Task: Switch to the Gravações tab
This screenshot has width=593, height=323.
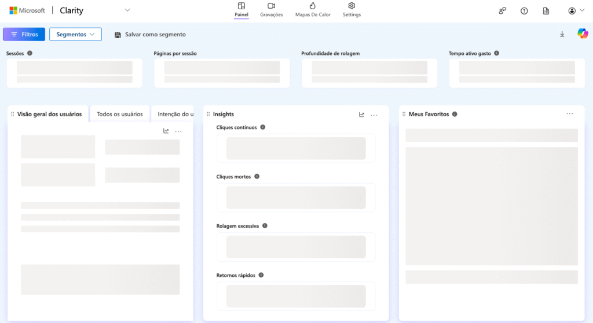Action: [x=272, y=10]
